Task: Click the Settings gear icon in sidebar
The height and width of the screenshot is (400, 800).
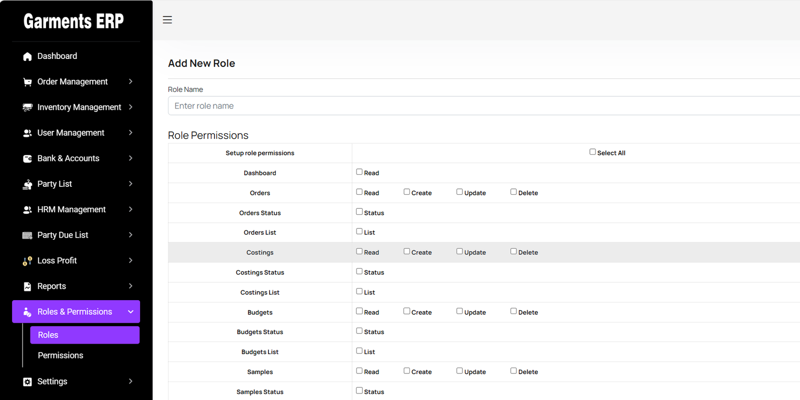Action: click(27, 382)
